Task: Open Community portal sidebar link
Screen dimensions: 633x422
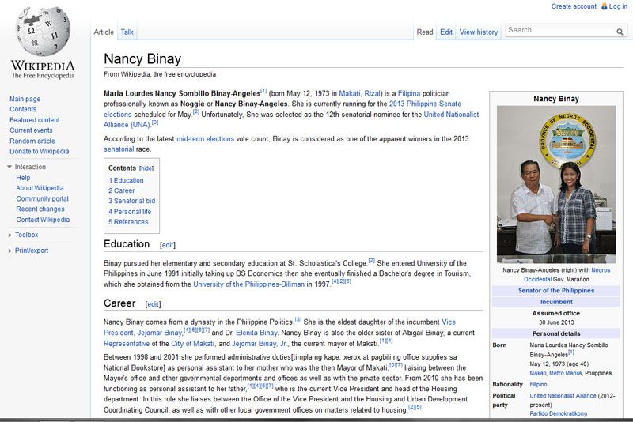Action: click(x=43, y=198)
